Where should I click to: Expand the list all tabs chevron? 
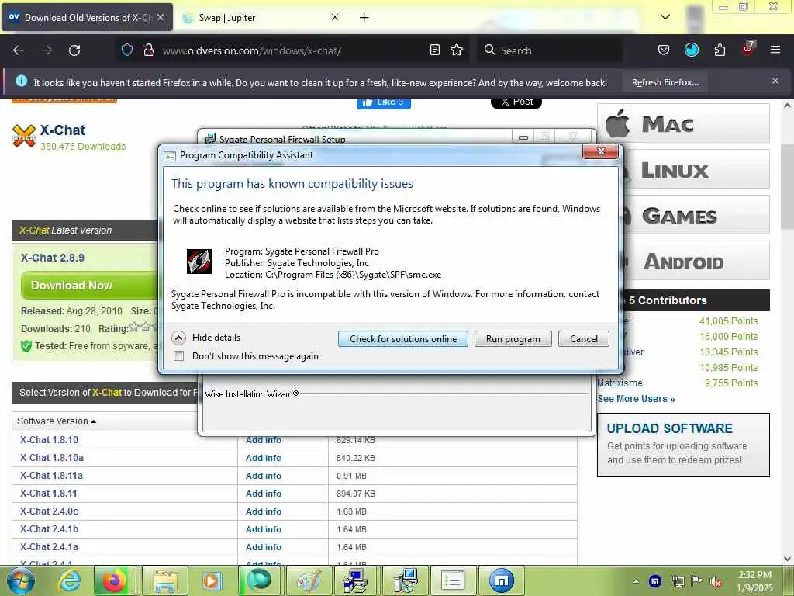(665, 17)
